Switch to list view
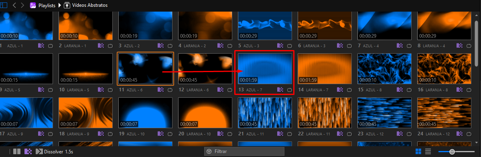The height and width of the screenshot is (157, 481). point(428,151)
